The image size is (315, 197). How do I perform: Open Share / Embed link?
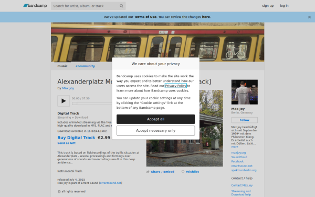[163, 172]
